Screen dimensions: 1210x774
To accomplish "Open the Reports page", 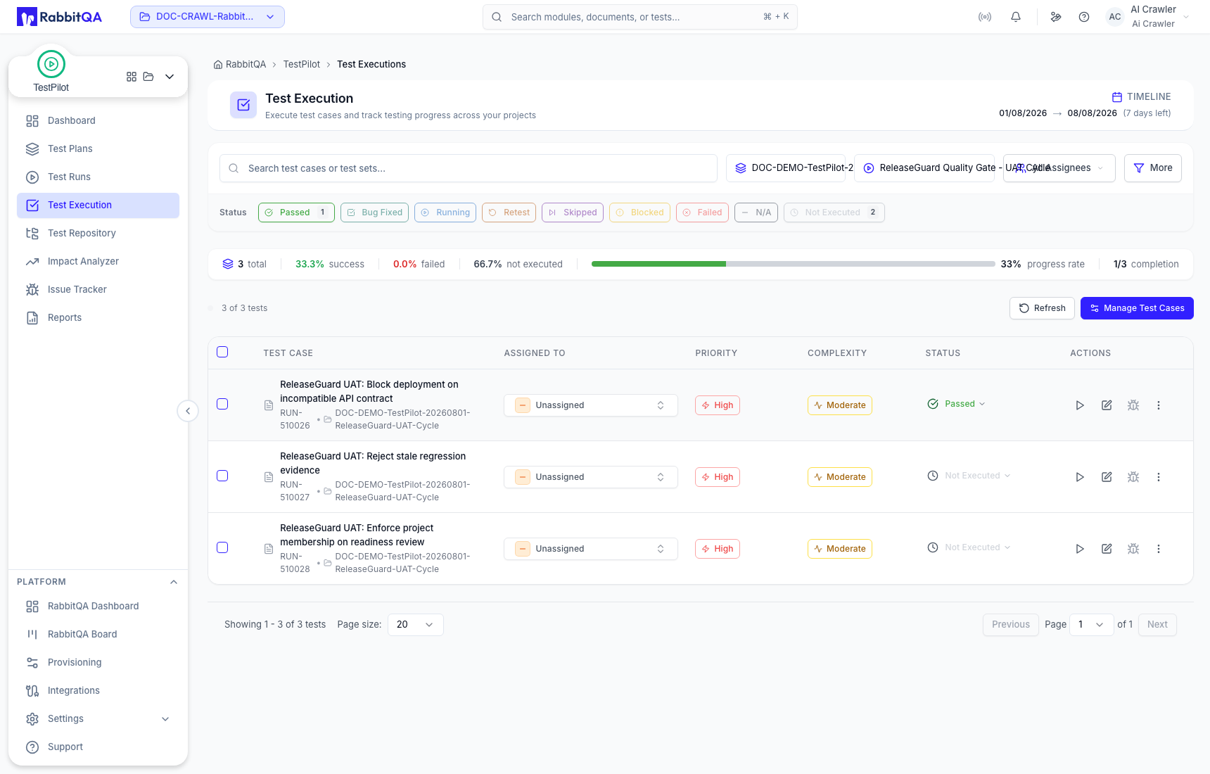I will point(98,318).
